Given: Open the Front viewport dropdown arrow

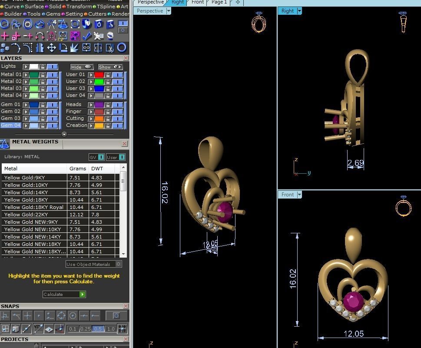Looking at the screenshot, I should pyautogui.click(x=299, y=195).
